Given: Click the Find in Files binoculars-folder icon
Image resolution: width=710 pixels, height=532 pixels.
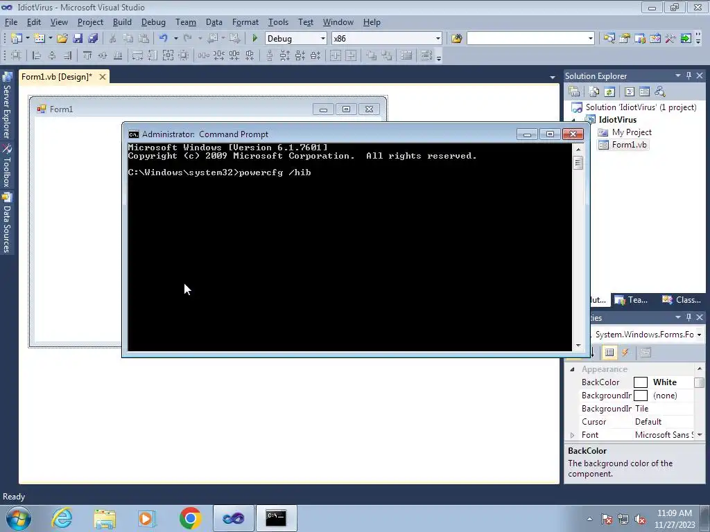Looking at the screenshot, I should tap(456, 39).
